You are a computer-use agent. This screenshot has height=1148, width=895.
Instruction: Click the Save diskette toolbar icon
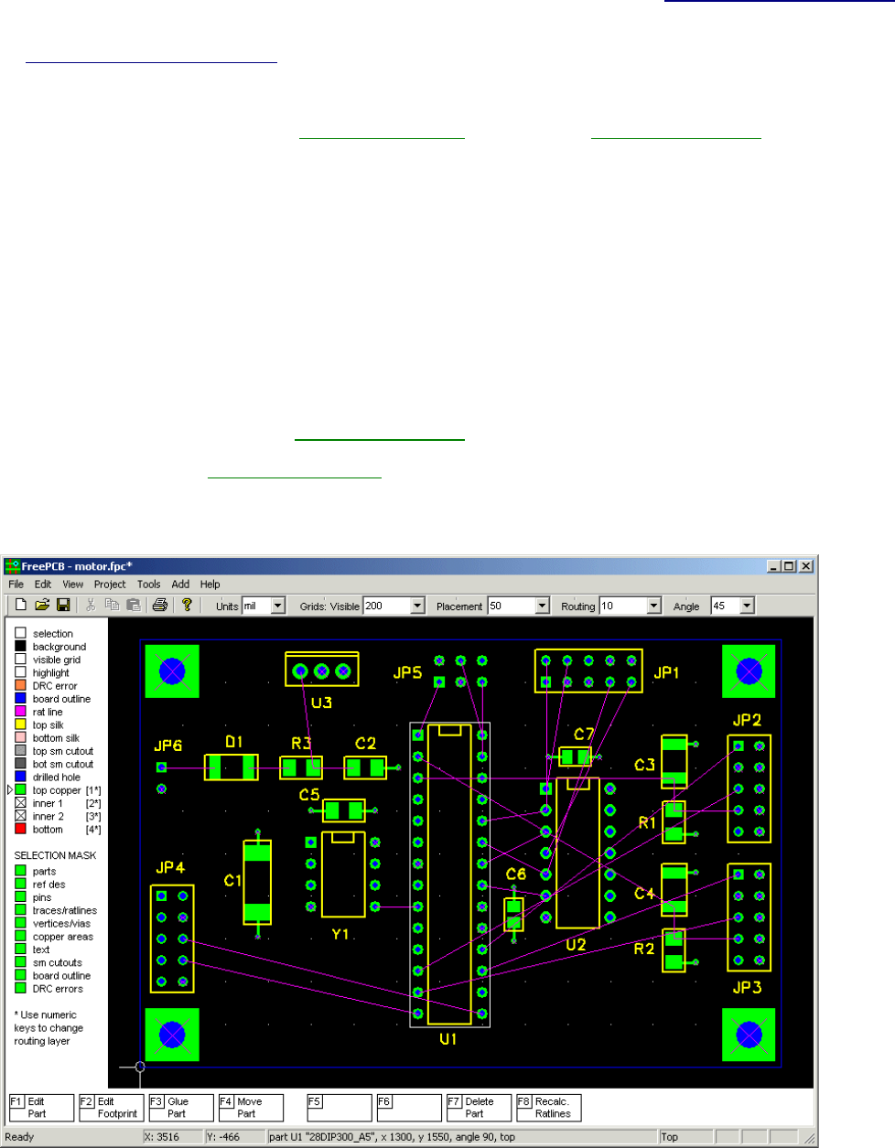tap(63, 605)
